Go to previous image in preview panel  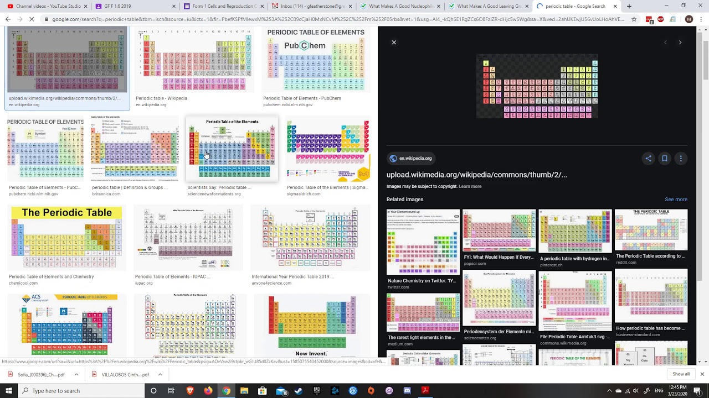tap(665, 43)
